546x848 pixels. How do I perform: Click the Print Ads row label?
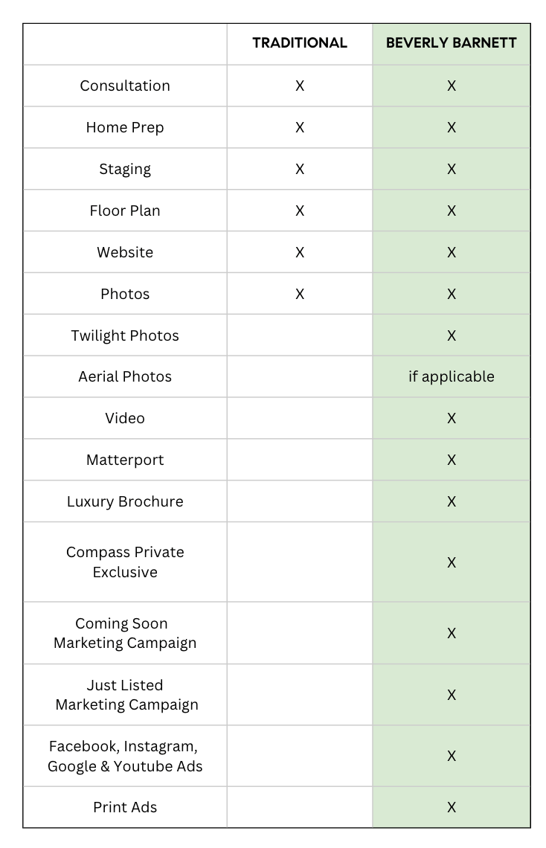click(125, 807)
